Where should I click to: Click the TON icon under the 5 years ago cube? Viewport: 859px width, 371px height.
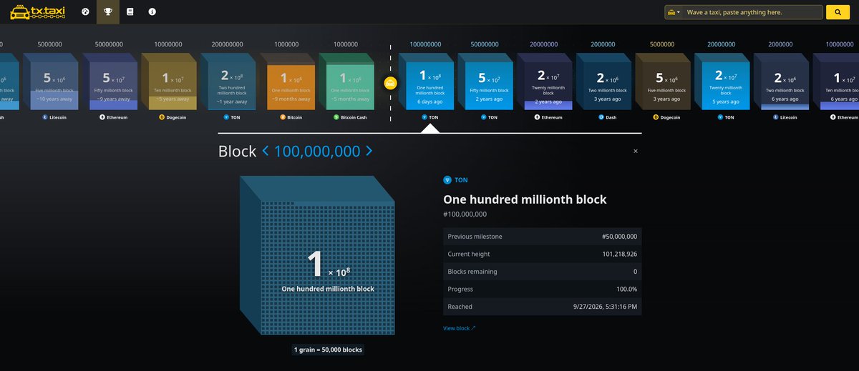(x=719, y=117)
